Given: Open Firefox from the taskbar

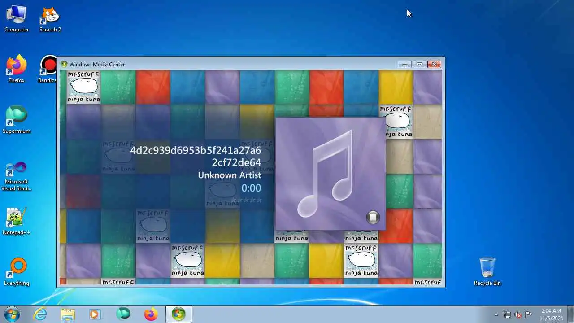Looking at the screenshot, I should click(x=151, y=314).
